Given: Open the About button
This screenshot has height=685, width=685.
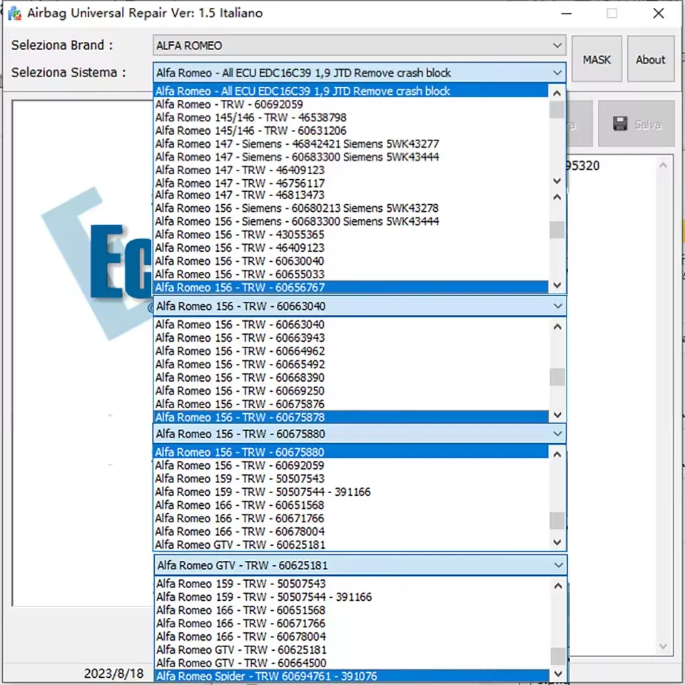Looking at the screenshot, I should (x=651, y=59).
